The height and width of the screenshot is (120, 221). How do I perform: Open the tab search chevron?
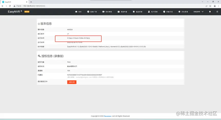(x=202, y=2)
